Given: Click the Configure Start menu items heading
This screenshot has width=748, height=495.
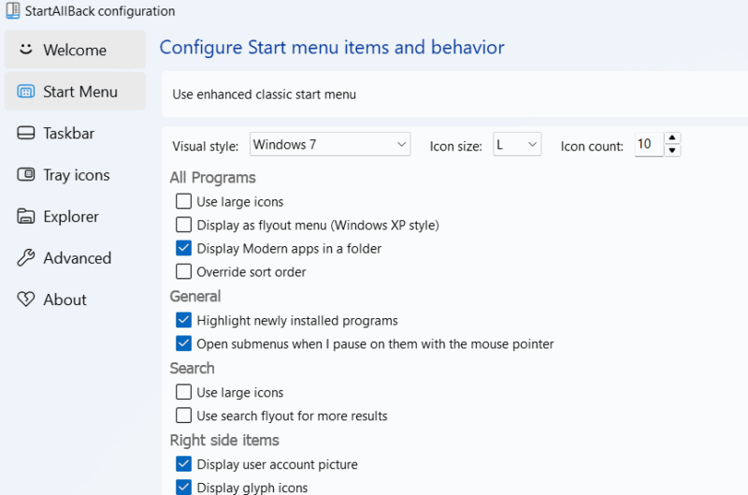Looking at the screenshot, I should tap(332, 48).
